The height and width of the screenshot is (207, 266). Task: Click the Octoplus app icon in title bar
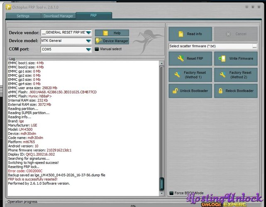pos(8,7)
